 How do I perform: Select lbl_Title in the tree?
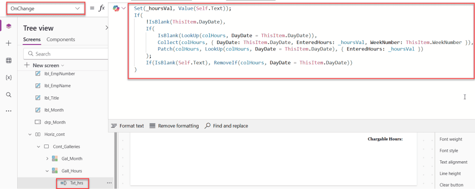(x=52, y=98)
